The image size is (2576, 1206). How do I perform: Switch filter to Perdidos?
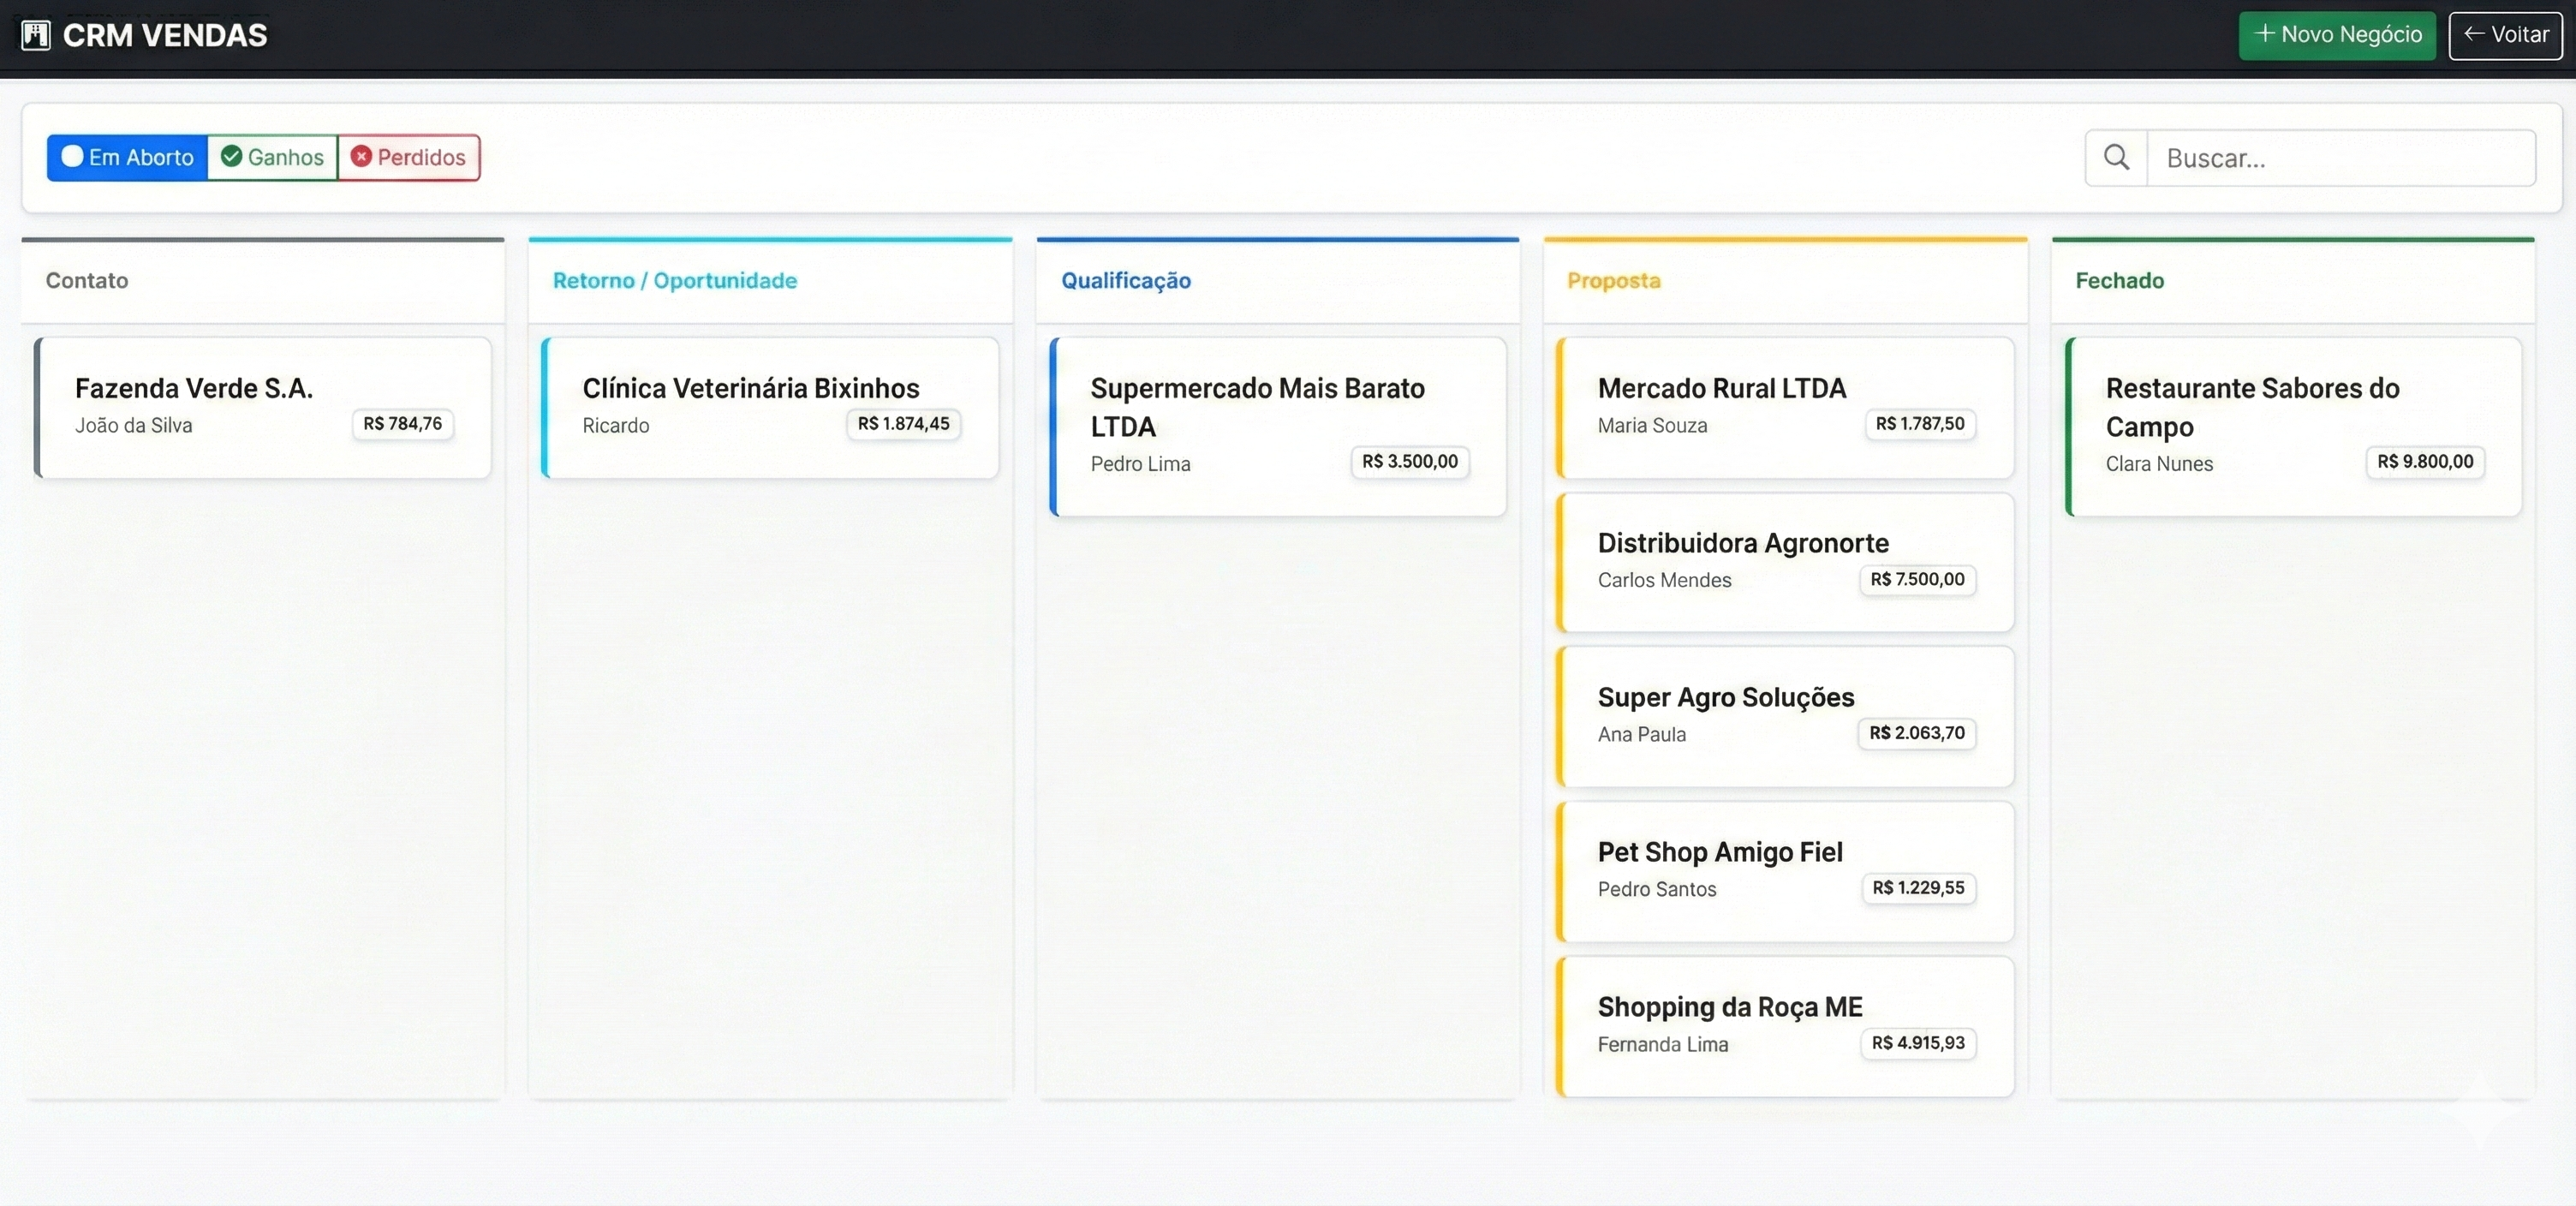coord(409,157)
